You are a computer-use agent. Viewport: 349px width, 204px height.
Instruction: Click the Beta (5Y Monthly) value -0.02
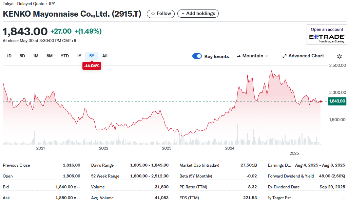[252, 176]
